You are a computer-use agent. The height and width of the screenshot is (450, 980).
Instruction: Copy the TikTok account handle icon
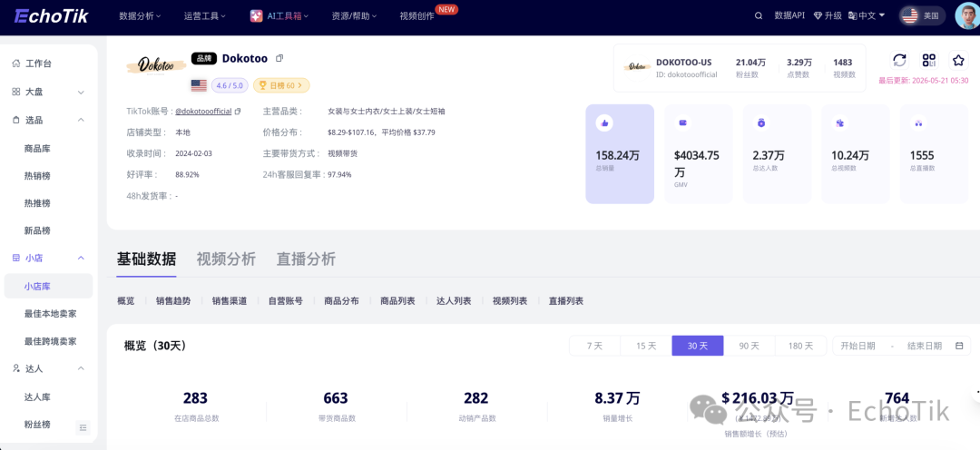point(238,112)
